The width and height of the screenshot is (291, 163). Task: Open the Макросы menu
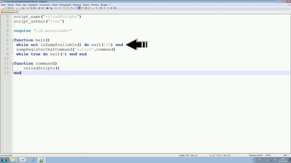click(77, 5)
